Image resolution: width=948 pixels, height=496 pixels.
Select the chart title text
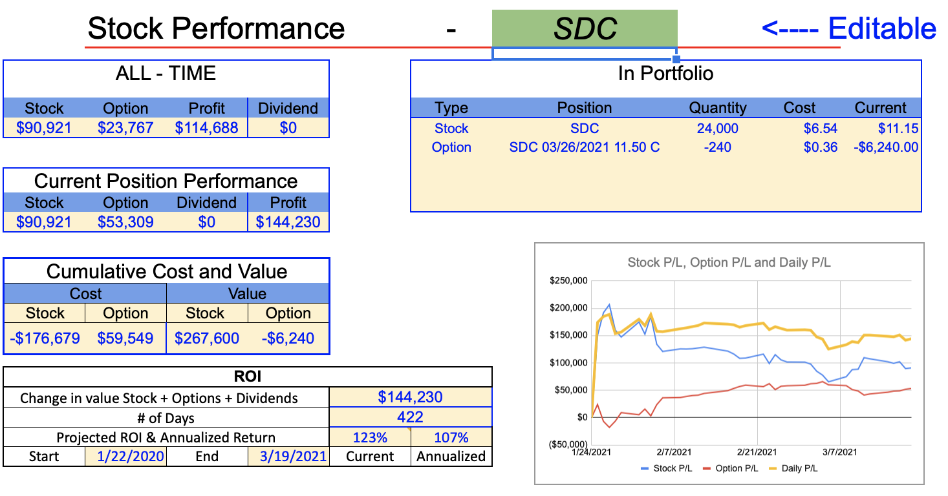click(x=729, y=262)
